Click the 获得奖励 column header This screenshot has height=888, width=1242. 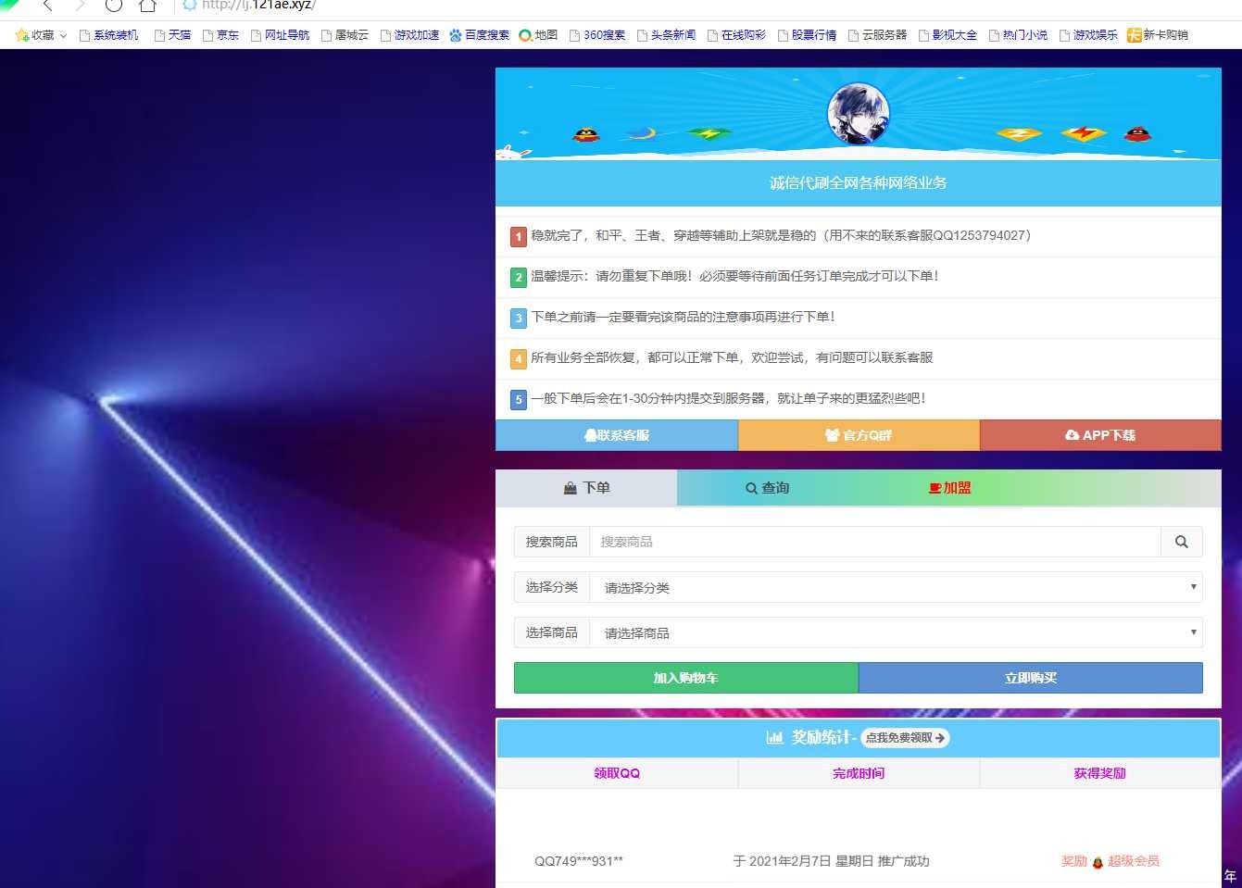pyautogui.click(x=1100, y=773)
